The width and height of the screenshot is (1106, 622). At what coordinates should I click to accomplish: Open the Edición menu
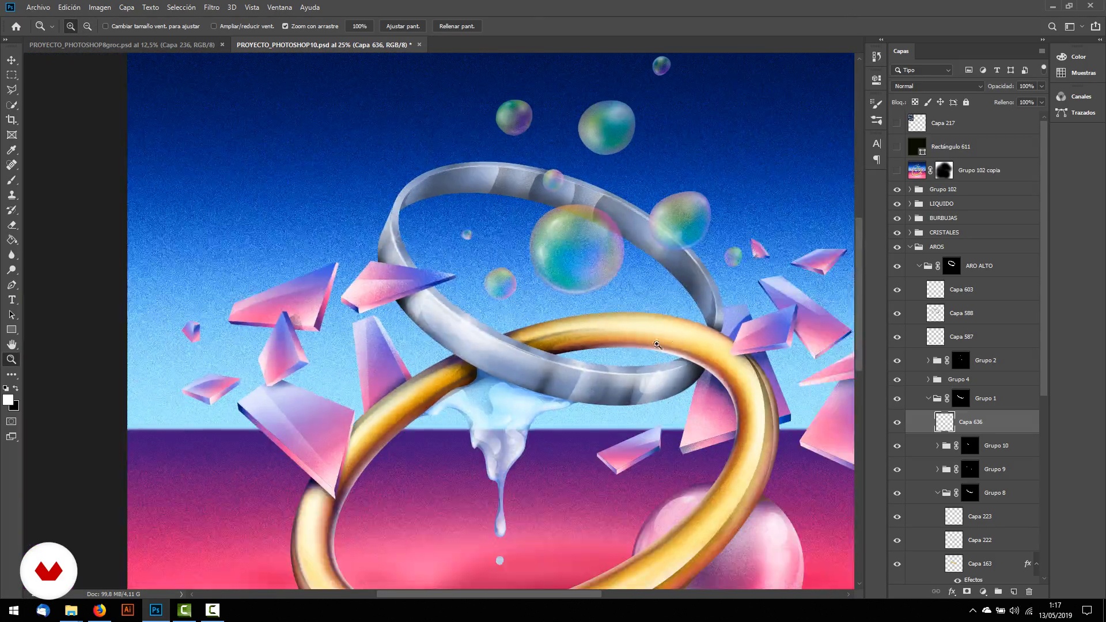[x=69, y=7]
